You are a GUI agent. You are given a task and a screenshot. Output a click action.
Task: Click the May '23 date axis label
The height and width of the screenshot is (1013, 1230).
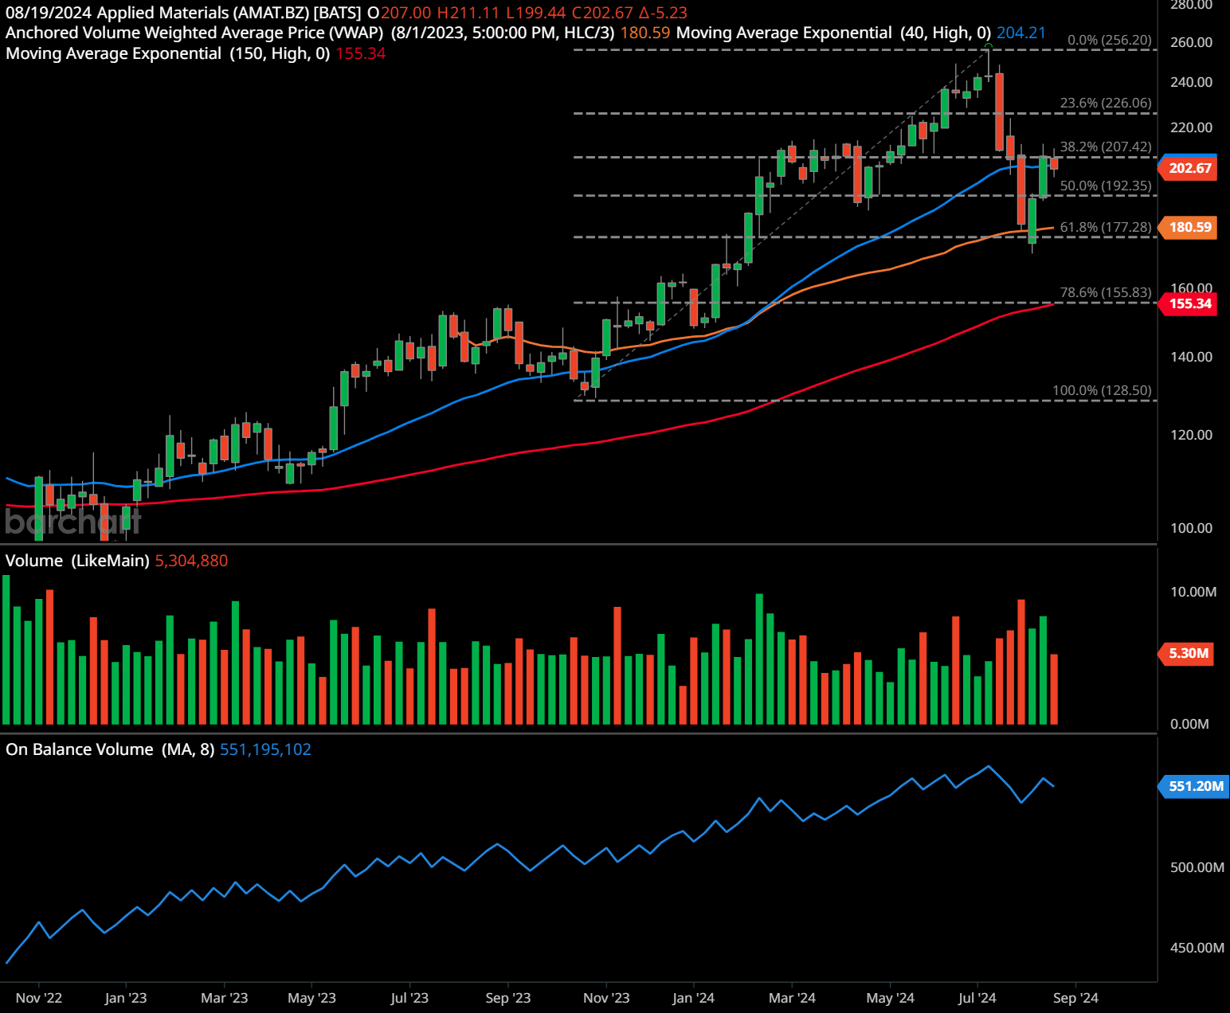(x=311, y=998)
